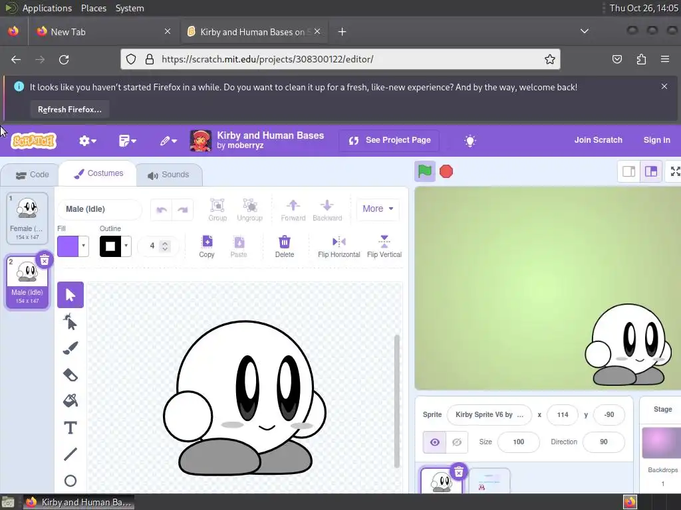
Task: Select the Fill bucket tool
Action: pos(70,400)
